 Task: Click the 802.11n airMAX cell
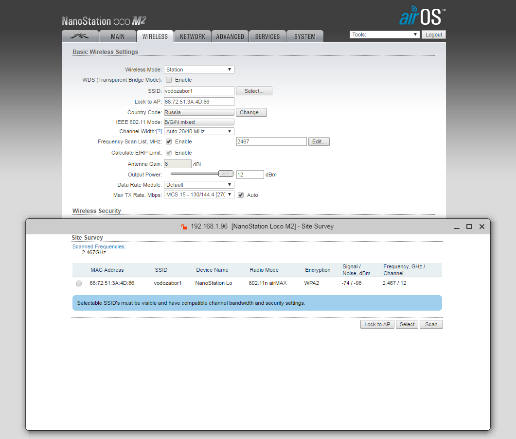tap(267, 283)
